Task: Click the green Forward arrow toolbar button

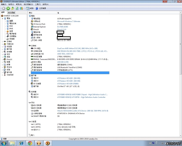Action: pyautogui.click(x=8, y=8)
